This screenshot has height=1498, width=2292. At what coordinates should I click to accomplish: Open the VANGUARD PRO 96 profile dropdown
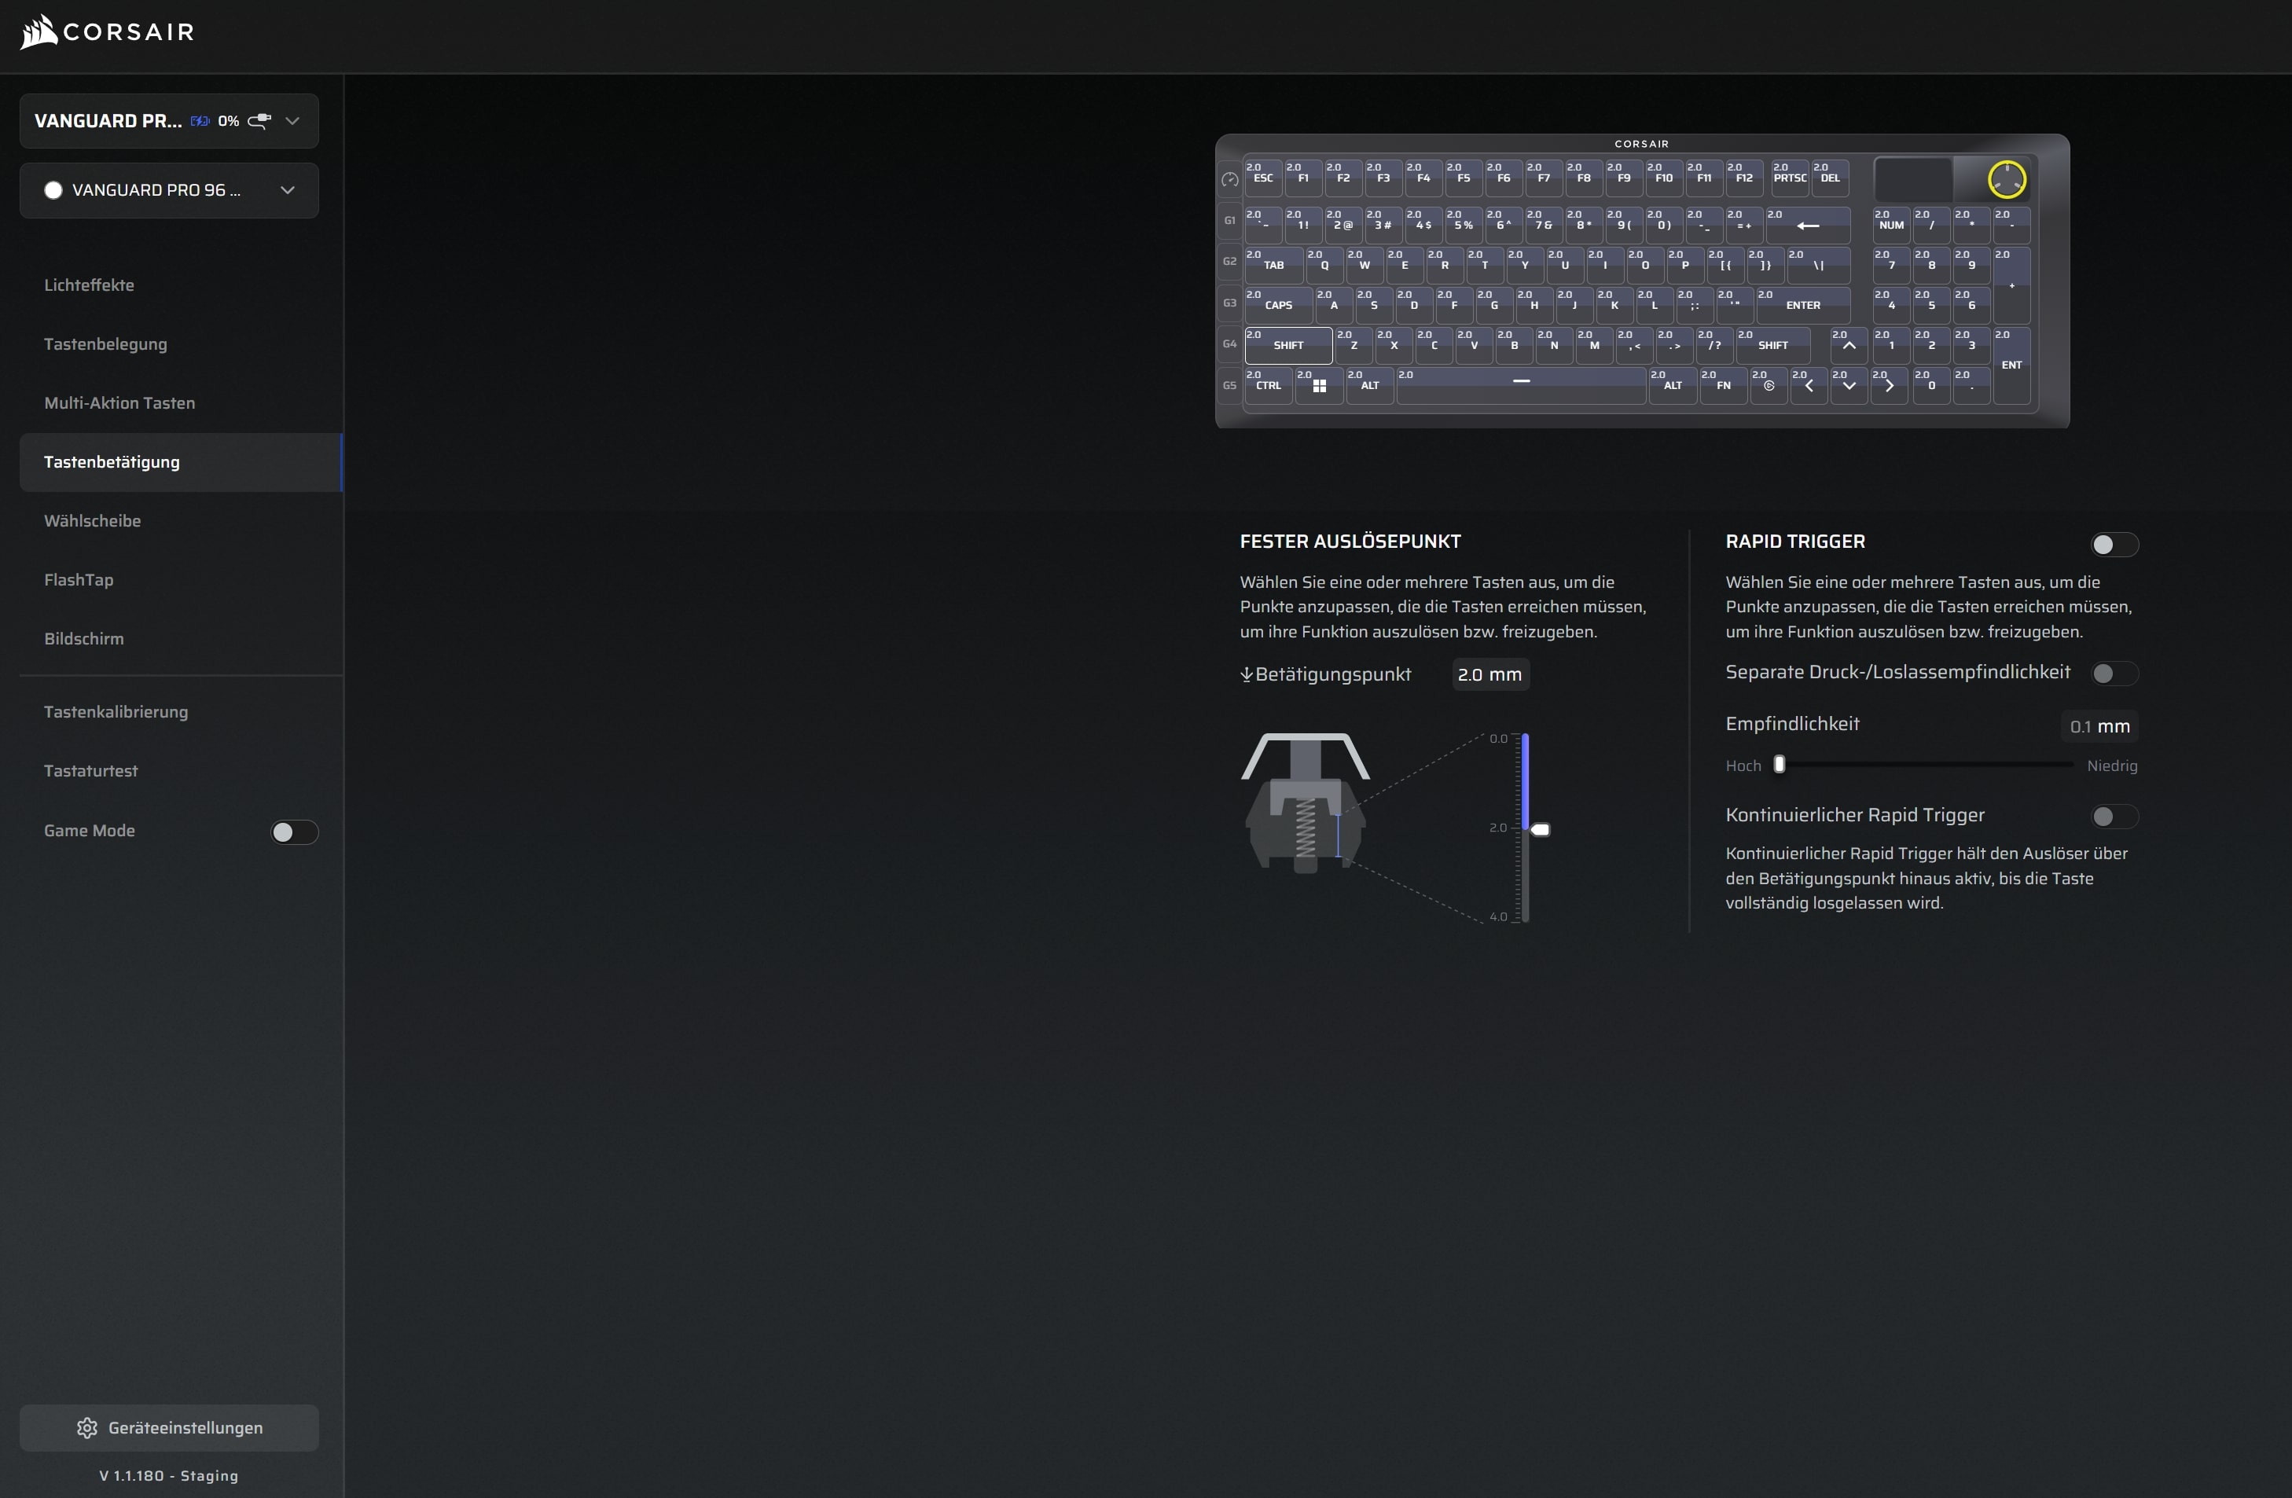click(287, 191)
